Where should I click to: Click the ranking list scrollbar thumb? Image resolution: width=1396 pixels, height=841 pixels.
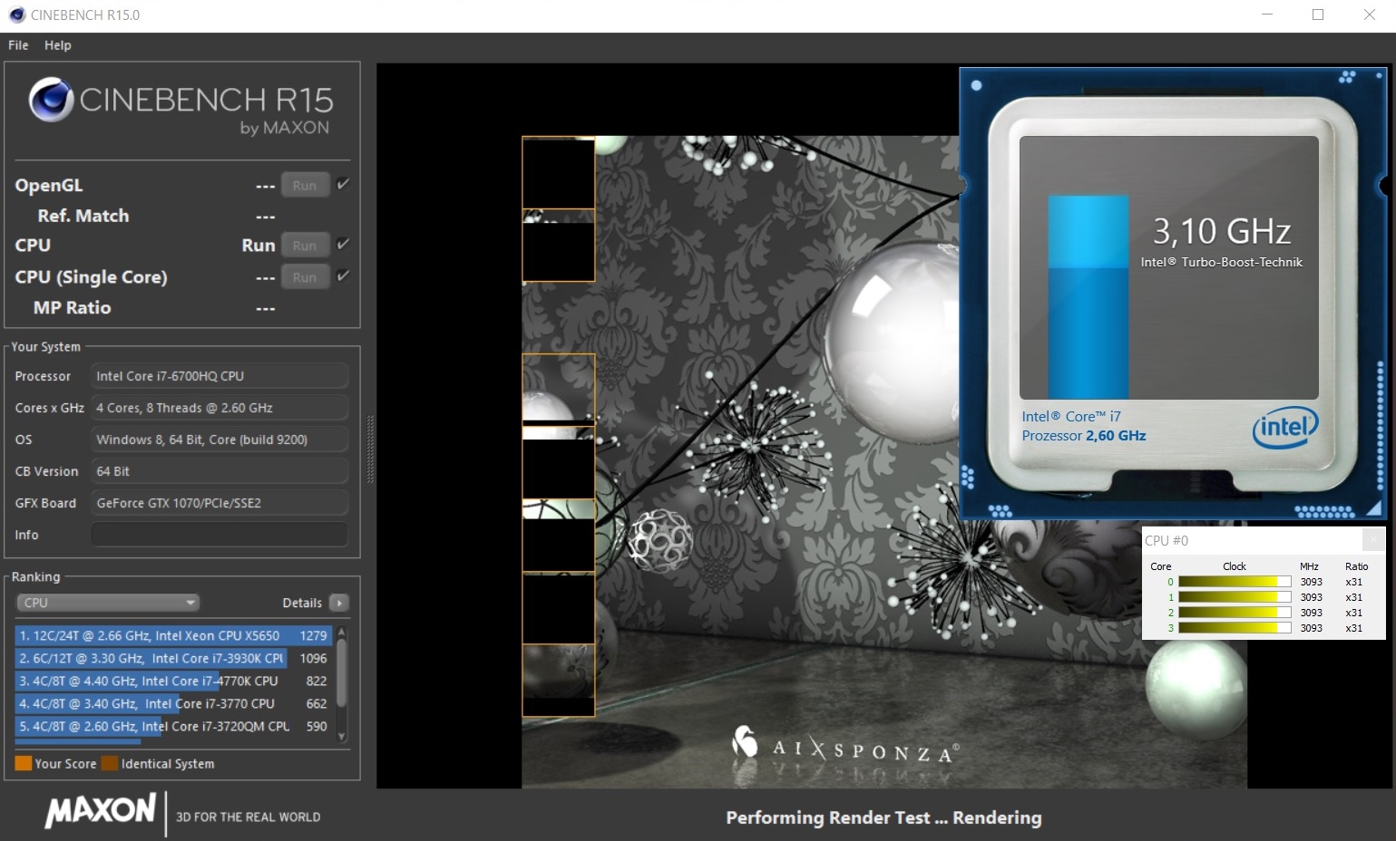[342, 672]
